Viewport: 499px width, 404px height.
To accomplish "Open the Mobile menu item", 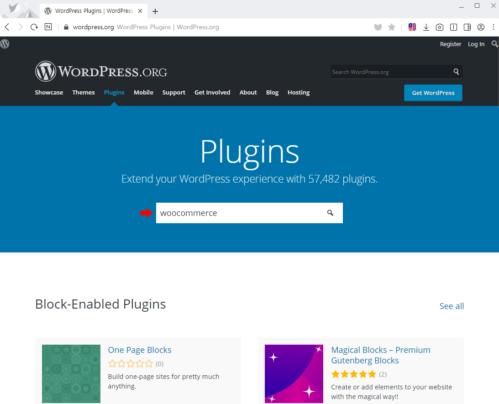I will coord(143,93).
